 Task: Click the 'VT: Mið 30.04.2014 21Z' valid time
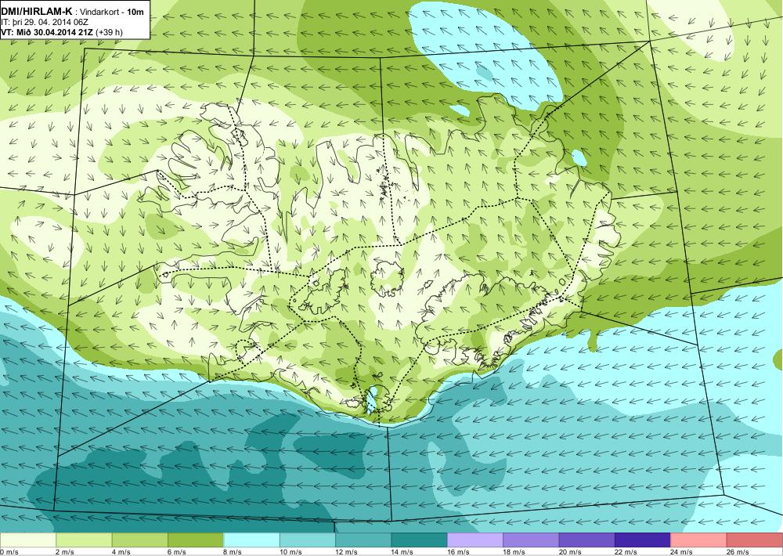pos(48,32)
